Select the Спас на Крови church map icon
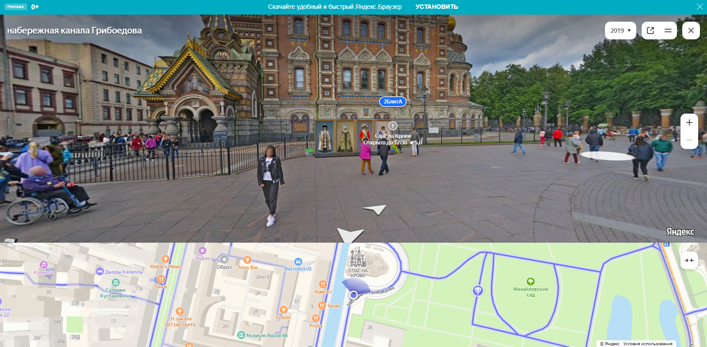The image size is (707, 347). pyautogui.click(x=358, y=258)
